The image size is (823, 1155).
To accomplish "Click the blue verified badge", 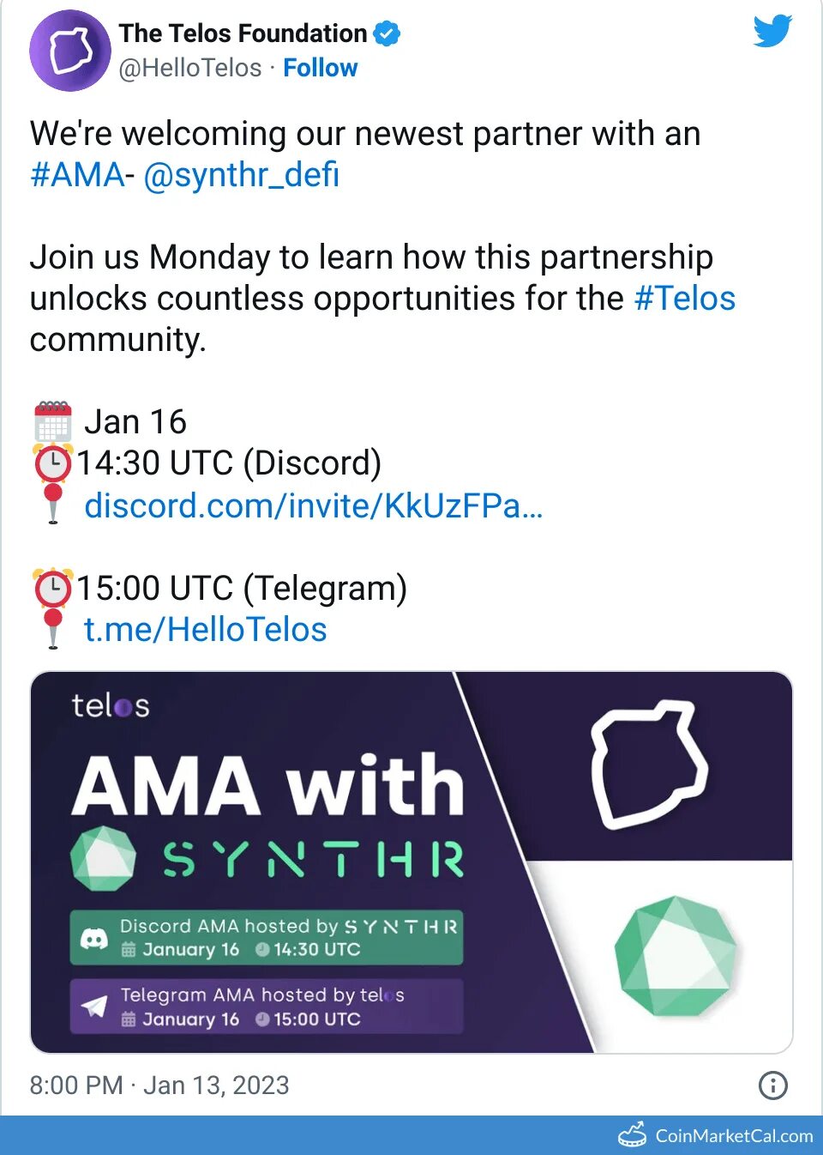I will tap(387, 33).
